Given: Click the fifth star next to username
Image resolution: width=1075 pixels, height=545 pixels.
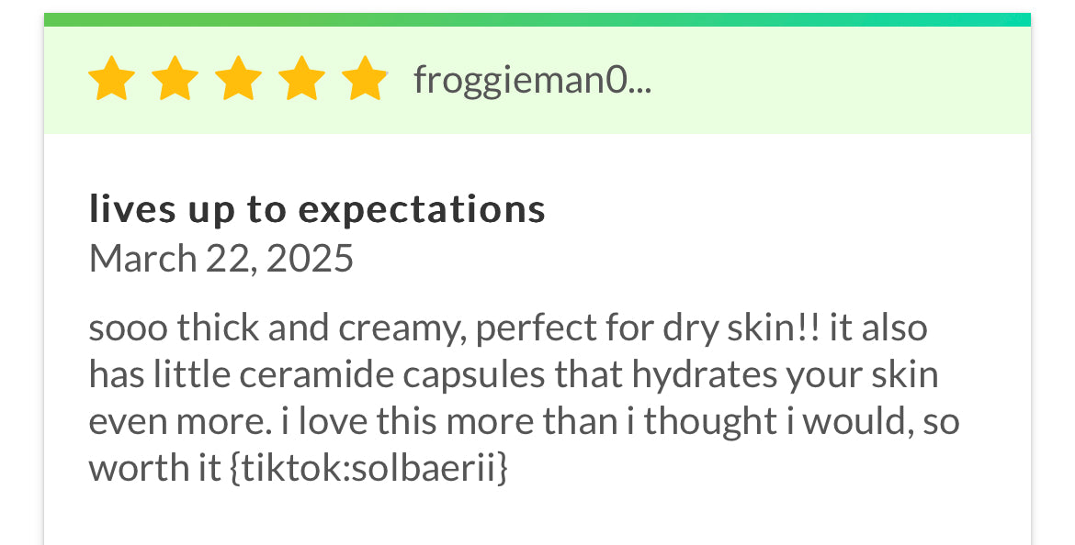Looking at the screenshot, I should [365, 80].
